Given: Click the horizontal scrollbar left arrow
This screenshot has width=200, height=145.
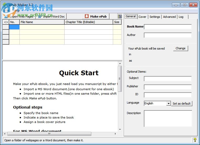Looking at the screenshot, I should 5,134.
